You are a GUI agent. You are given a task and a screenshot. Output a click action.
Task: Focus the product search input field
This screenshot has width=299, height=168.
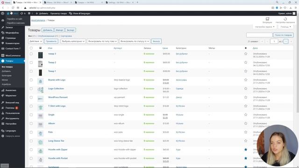[x=259, y=35]
